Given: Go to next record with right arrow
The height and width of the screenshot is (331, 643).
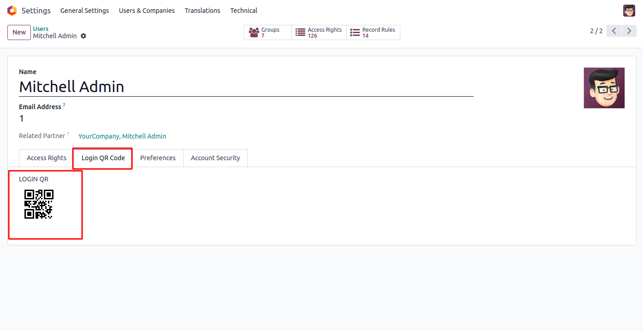Looking at the screenshot, I should [x=629, y=31].
